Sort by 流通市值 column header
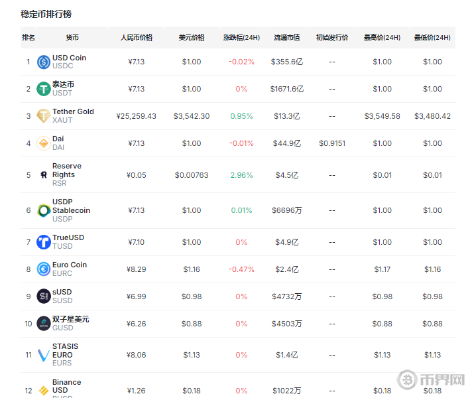The image size is (472, 398). (286, 38)
